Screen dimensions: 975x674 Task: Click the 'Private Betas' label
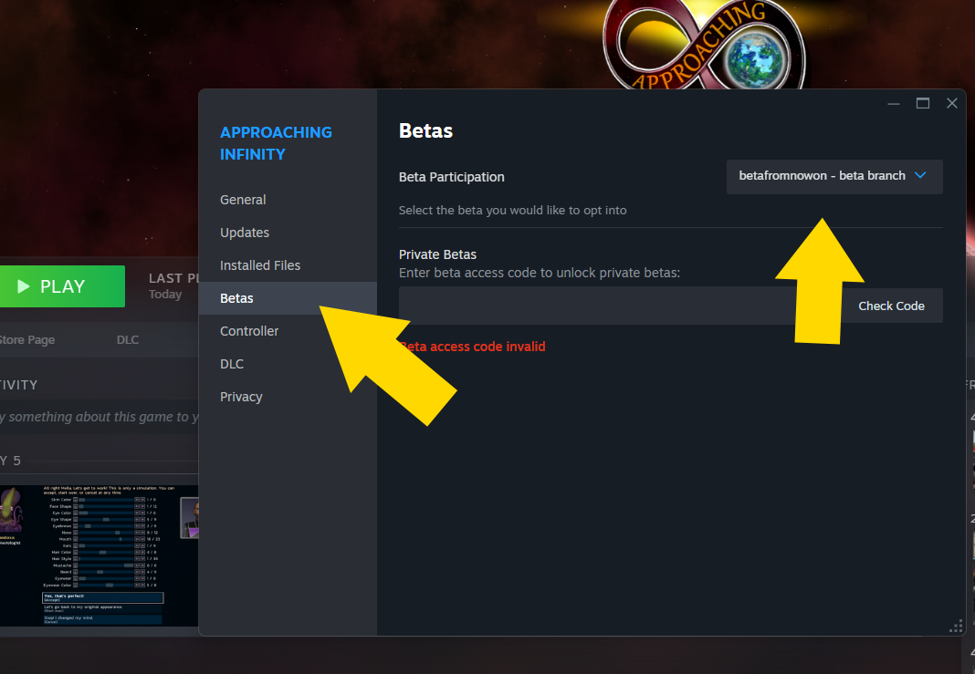click(x=438, y=254)
